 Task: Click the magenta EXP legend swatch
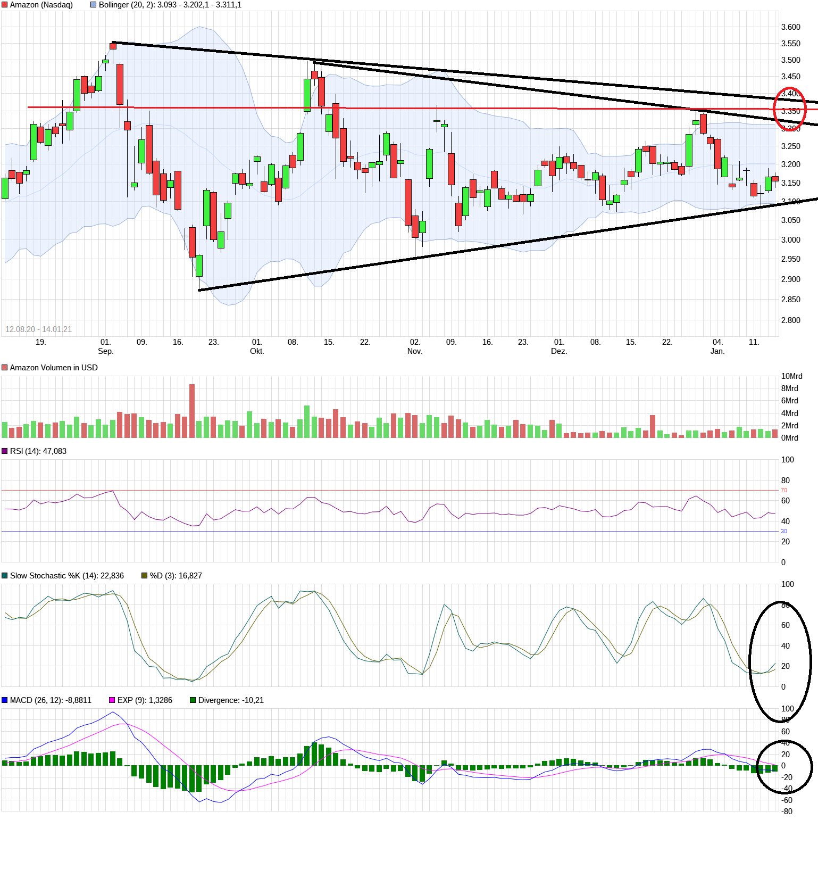pos(112,700)
